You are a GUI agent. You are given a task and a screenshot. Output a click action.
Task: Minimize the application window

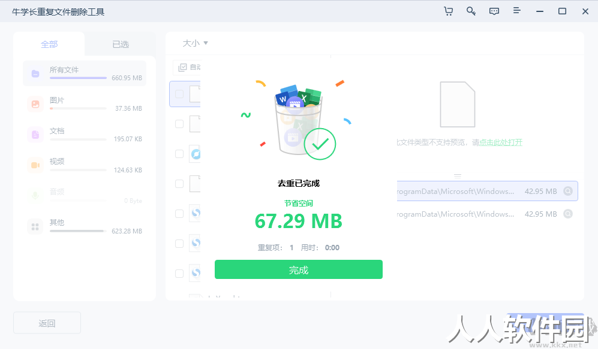point(540,11)
